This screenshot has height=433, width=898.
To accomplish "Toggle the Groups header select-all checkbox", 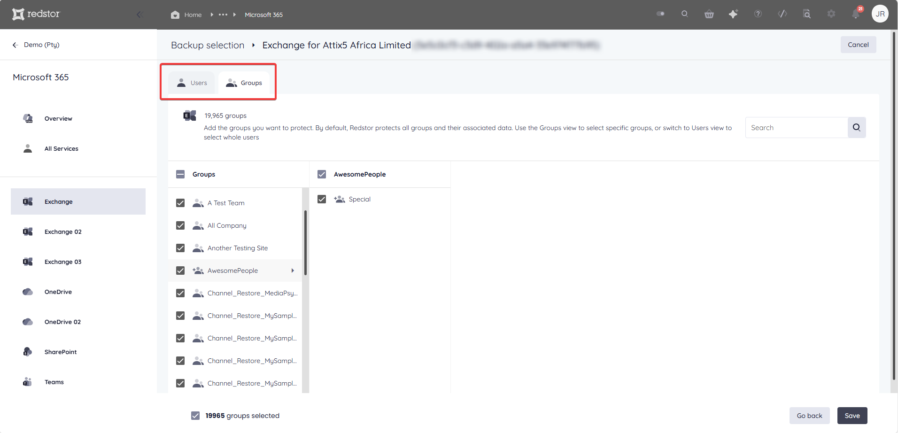I will click(180, 174).
